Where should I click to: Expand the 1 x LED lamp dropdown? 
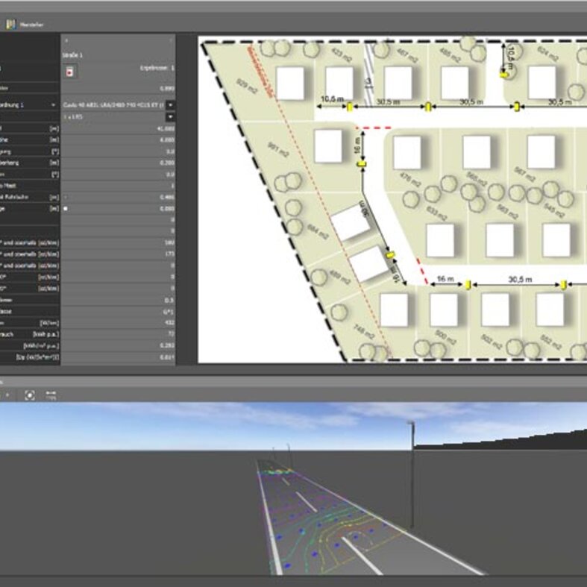[171, 117]
